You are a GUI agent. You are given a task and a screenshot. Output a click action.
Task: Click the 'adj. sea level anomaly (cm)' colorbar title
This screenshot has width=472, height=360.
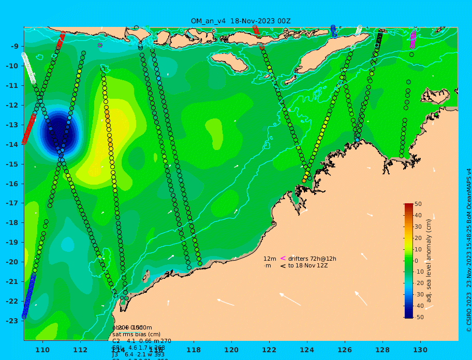429,261
